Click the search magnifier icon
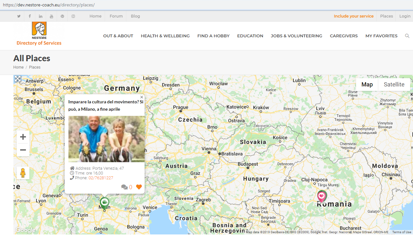413x237 pixels. coord(407,36)
